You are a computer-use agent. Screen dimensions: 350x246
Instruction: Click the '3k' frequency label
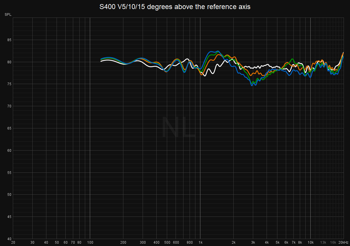click(x=253, y=242)
